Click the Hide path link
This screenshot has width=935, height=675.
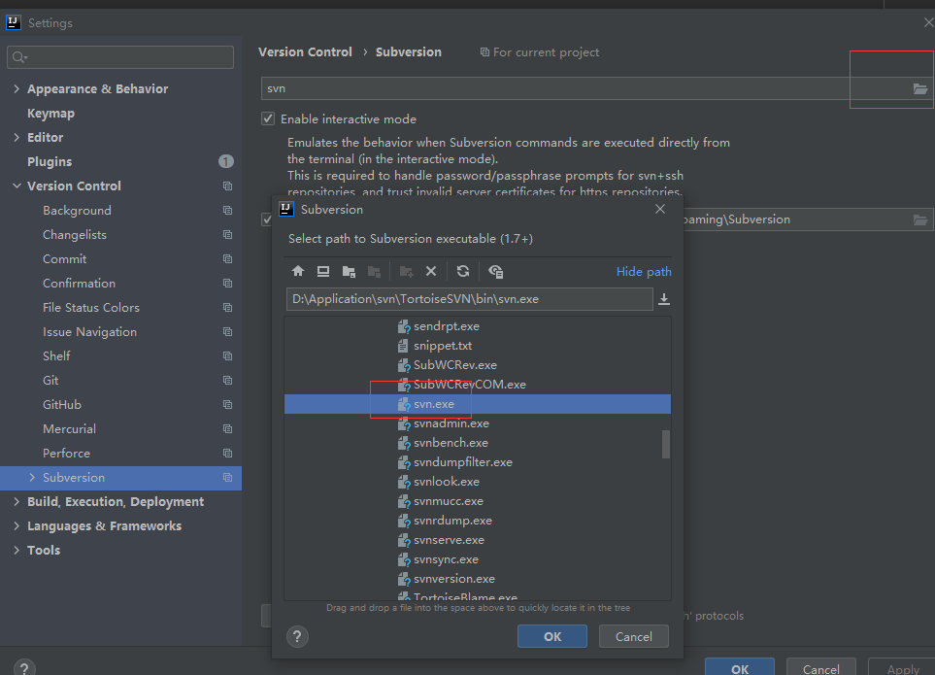point(644,271)
